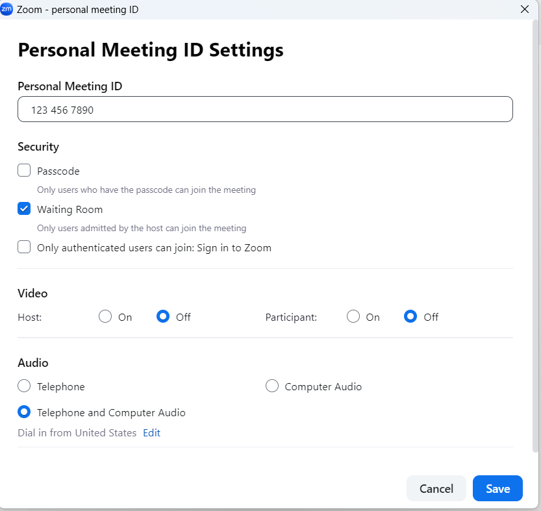Select Telephone and Computer Audio radio button

pyautogui.click(x=24, y=412)
